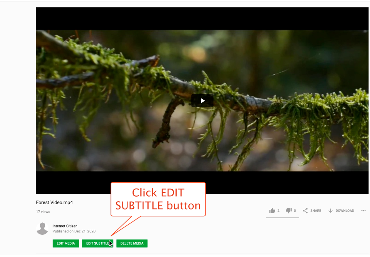
Task: Click the Internet Citizen profile avatar
Action: click(42, 229)
